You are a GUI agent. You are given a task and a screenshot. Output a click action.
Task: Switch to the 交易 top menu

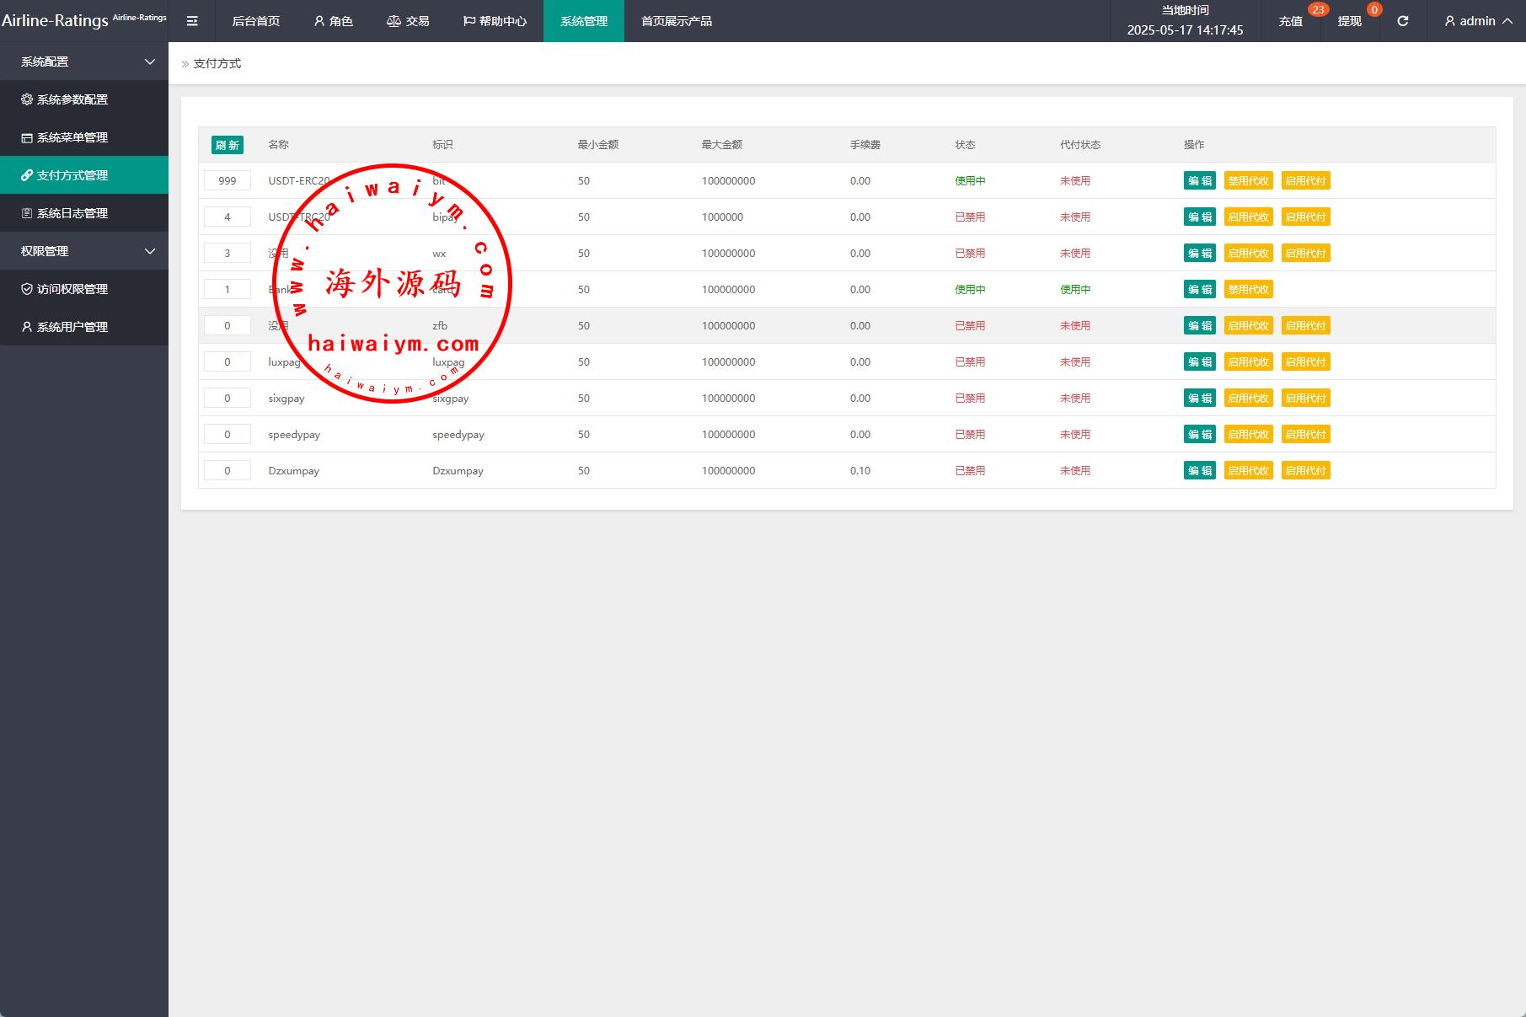(x=408, y=21)
